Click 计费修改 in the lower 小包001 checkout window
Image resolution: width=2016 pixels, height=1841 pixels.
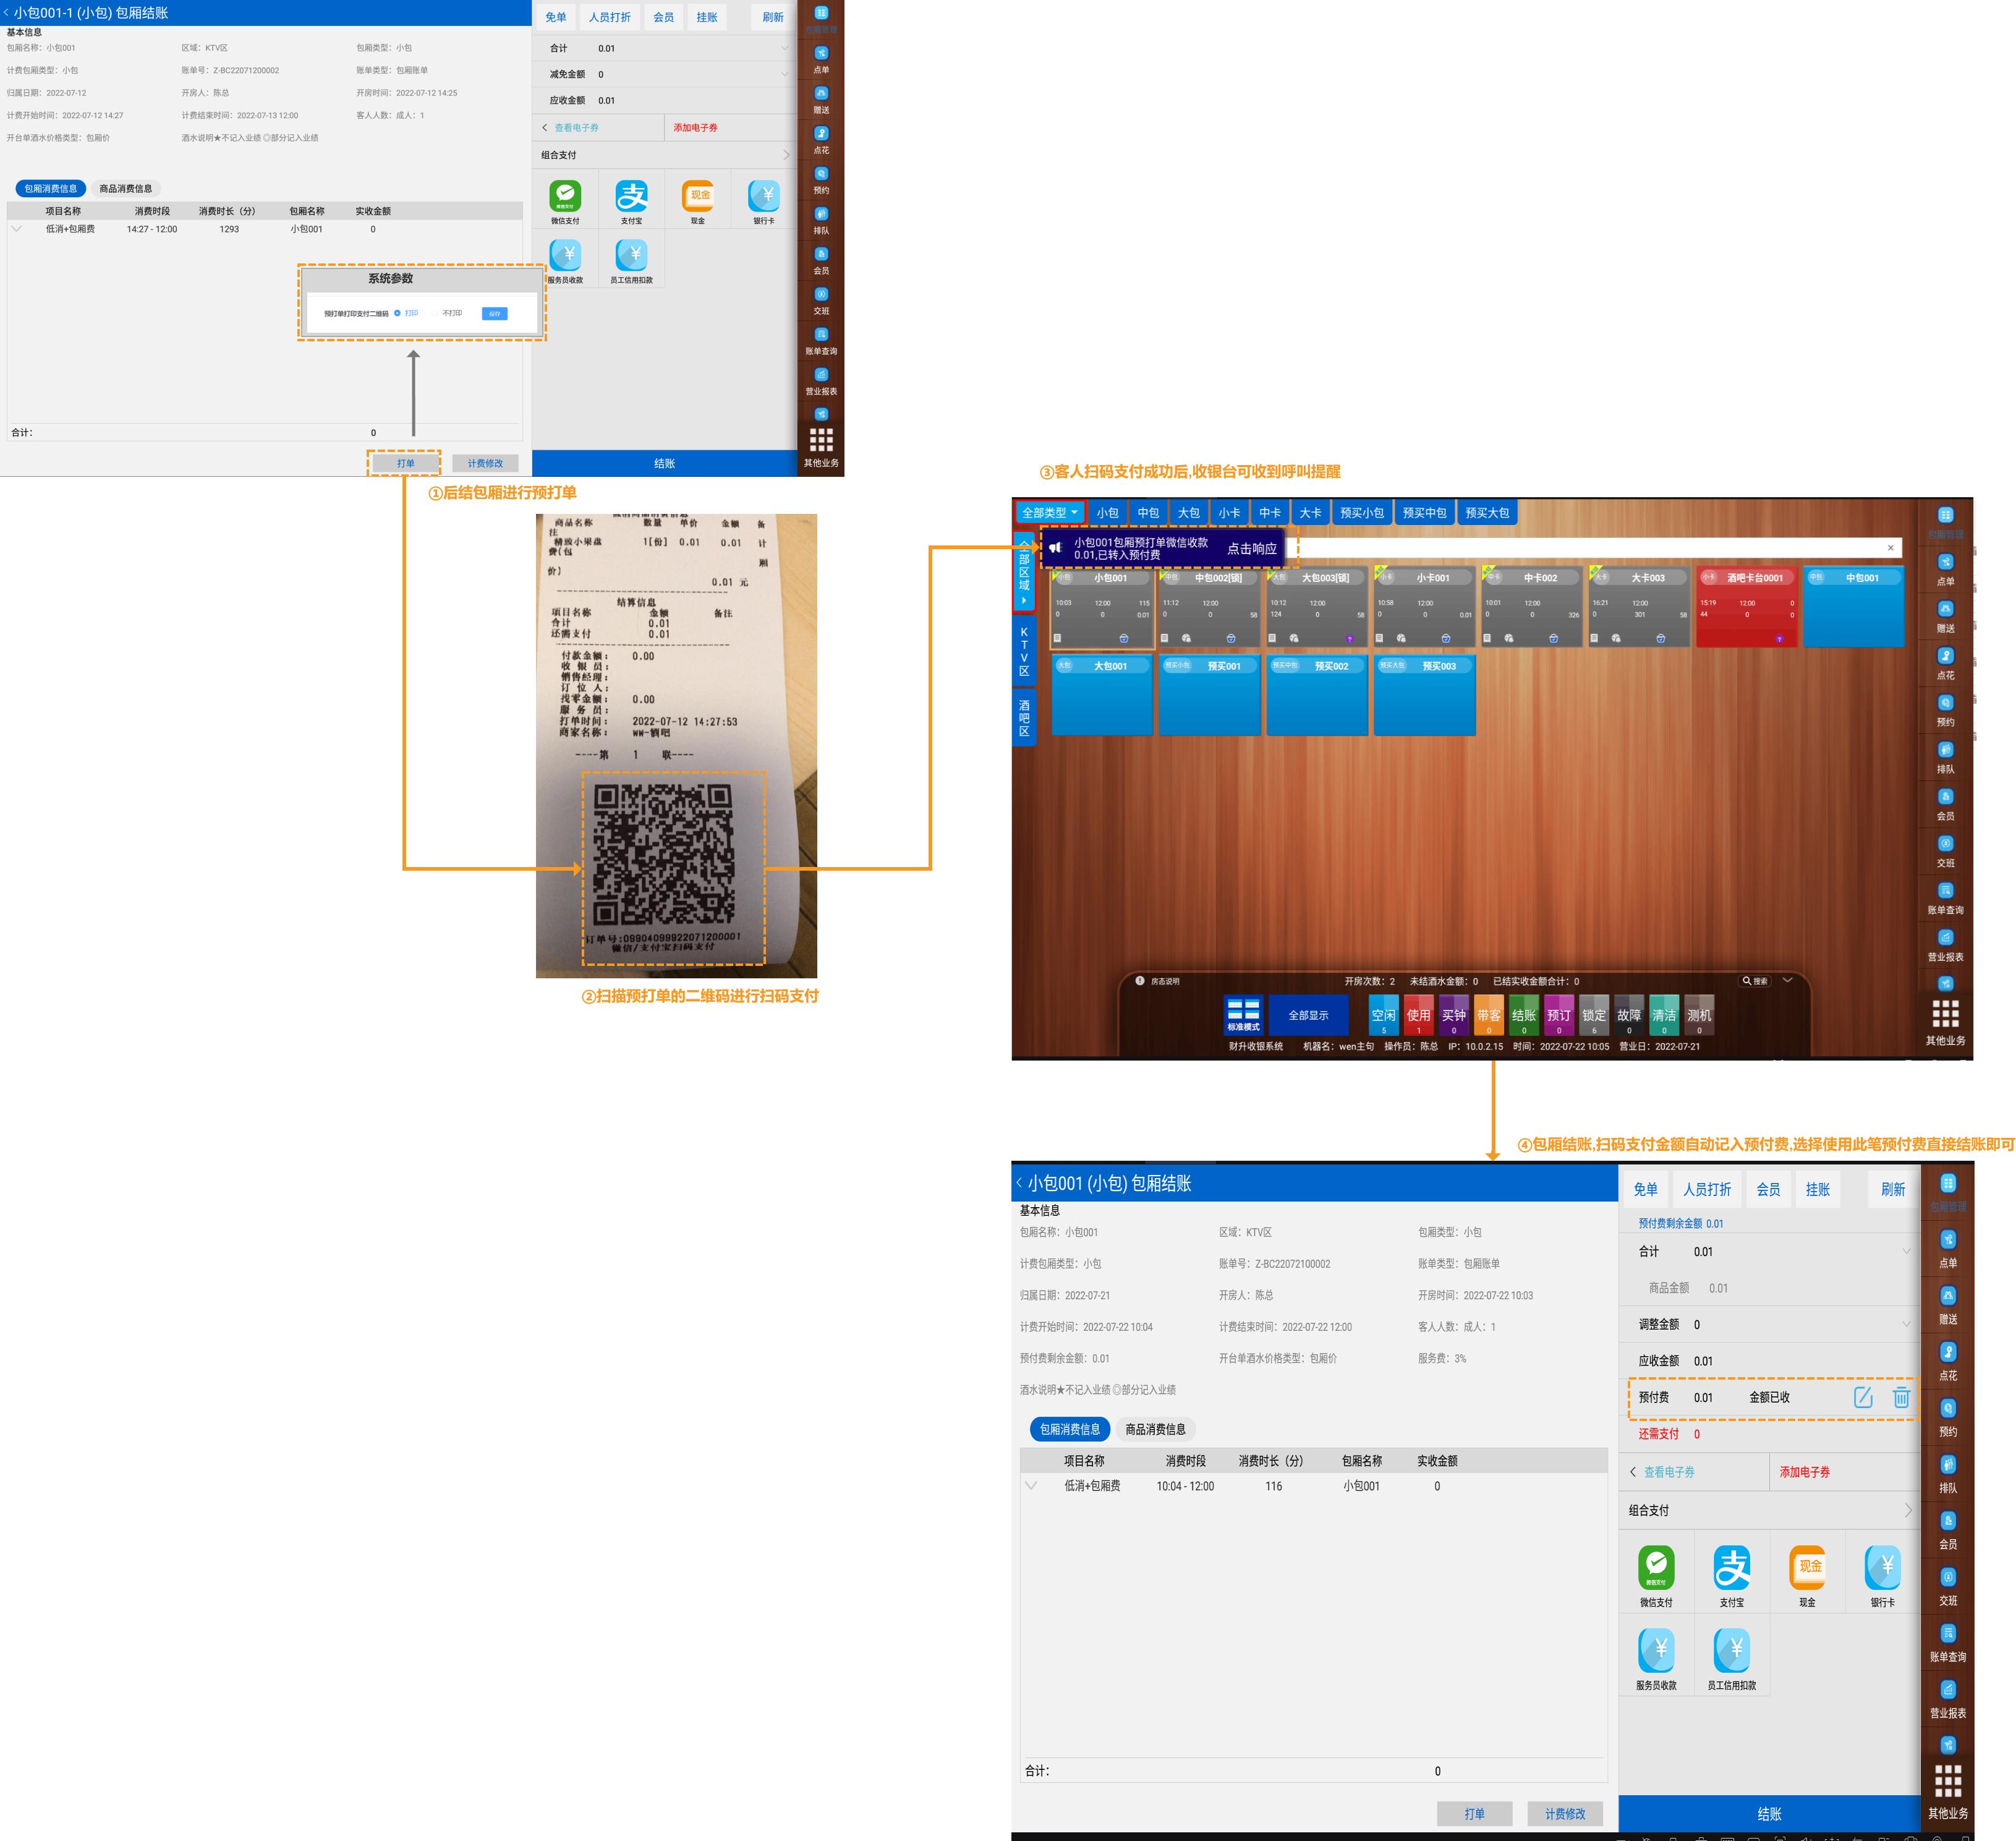1565,1814
